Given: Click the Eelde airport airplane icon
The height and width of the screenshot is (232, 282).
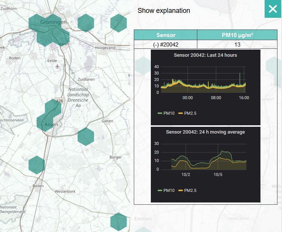Looking at the screenshot, I should coord(57,67).
